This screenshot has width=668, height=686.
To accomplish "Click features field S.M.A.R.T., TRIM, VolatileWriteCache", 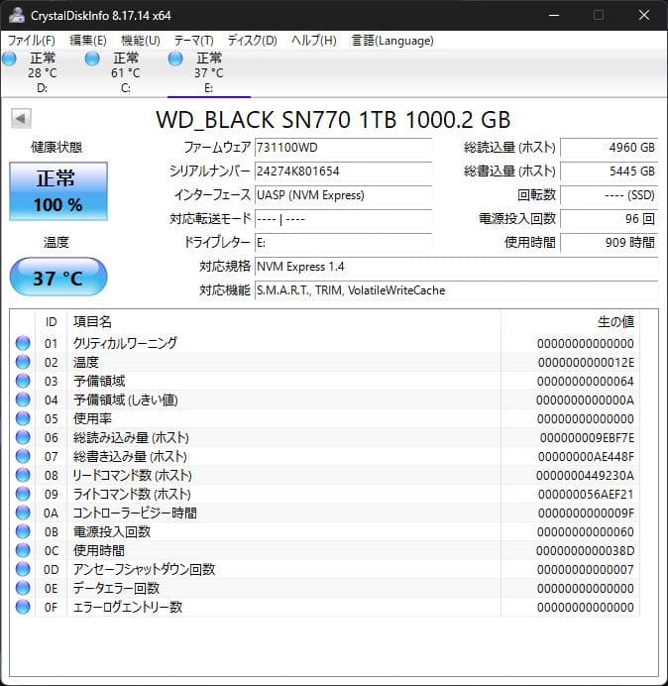I will [456, 289].
